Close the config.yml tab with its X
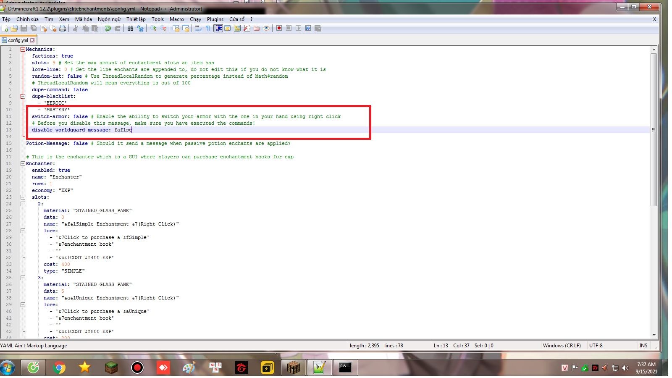The height and width of the screenshot is (378, 672). 32,40
